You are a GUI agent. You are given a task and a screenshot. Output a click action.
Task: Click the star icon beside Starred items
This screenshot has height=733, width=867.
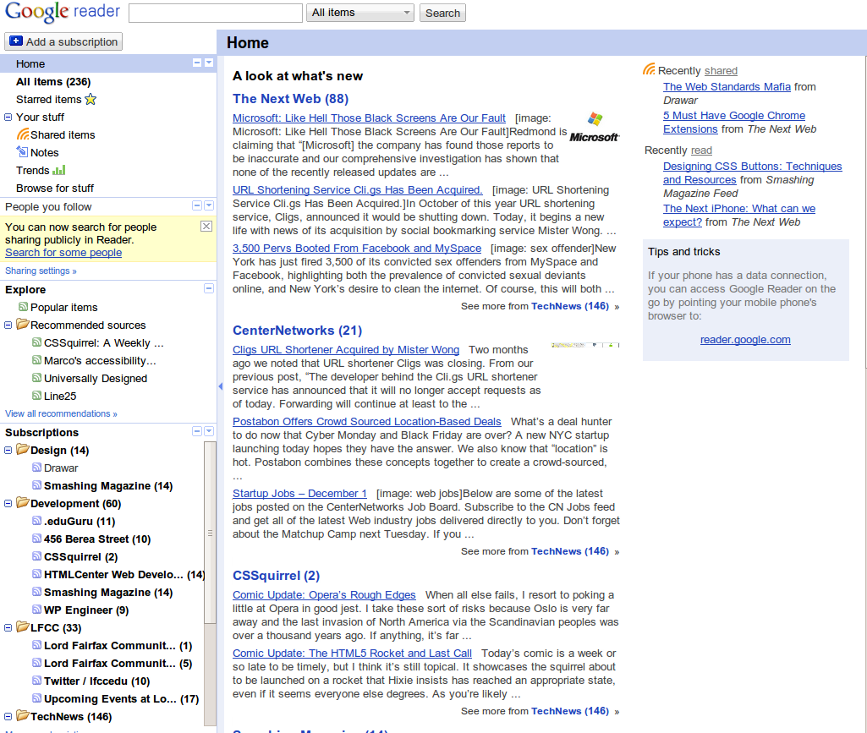[91, 100]
